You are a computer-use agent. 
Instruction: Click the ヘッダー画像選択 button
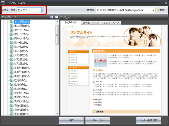(x=149, y=120)
